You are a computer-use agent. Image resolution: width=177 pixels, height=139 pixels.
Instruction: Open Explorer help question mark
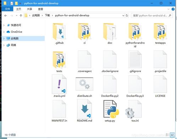(173, 9)
